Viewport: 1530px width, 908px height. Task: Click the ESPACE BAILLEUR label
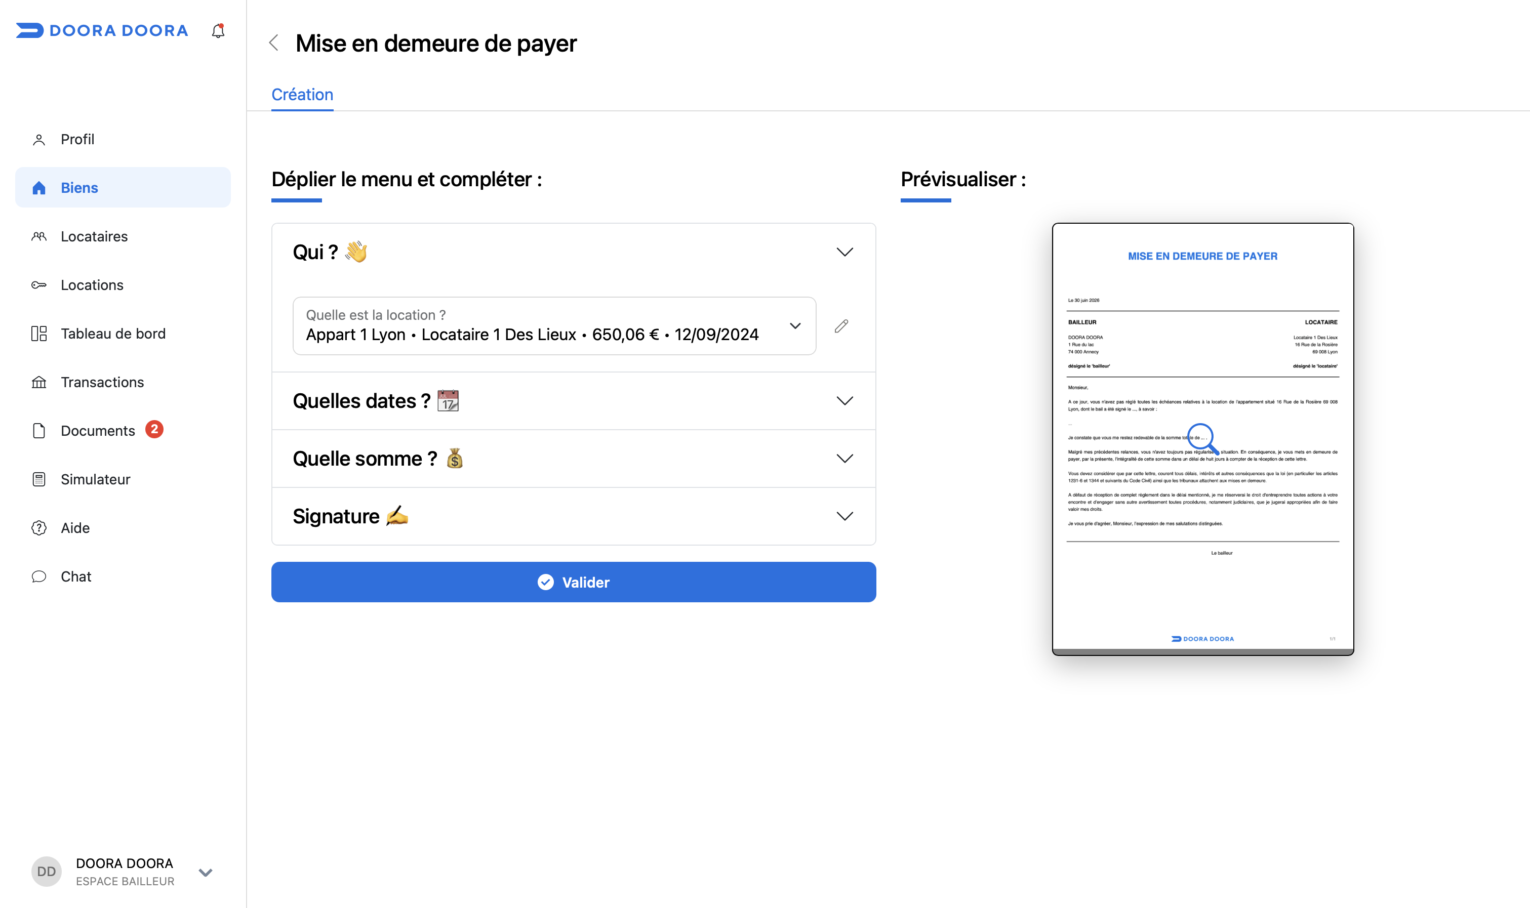(x=125, y=881)
